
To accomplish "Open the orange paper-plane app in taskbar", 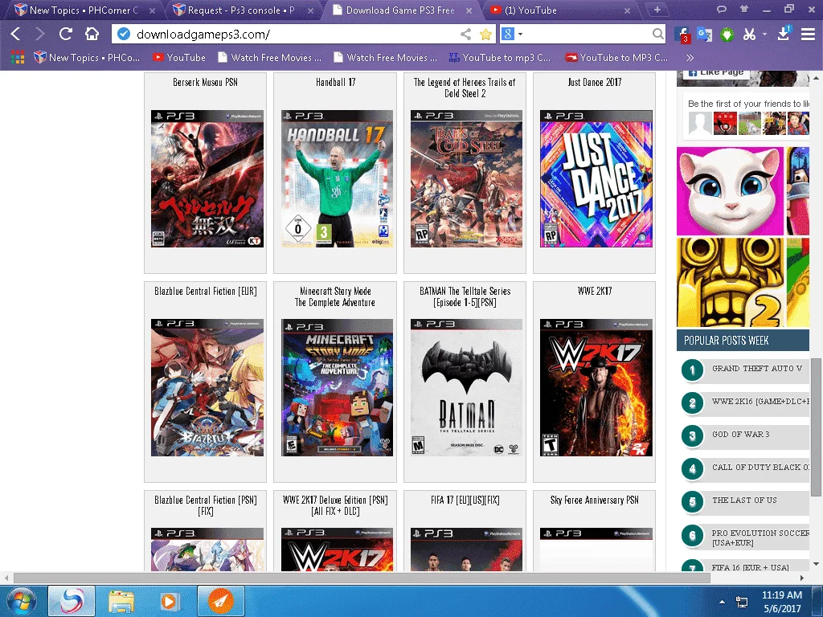I will [221, 601].
